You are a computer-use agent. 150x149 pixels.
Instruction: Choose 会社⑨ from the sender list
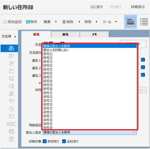pos(90,124)
